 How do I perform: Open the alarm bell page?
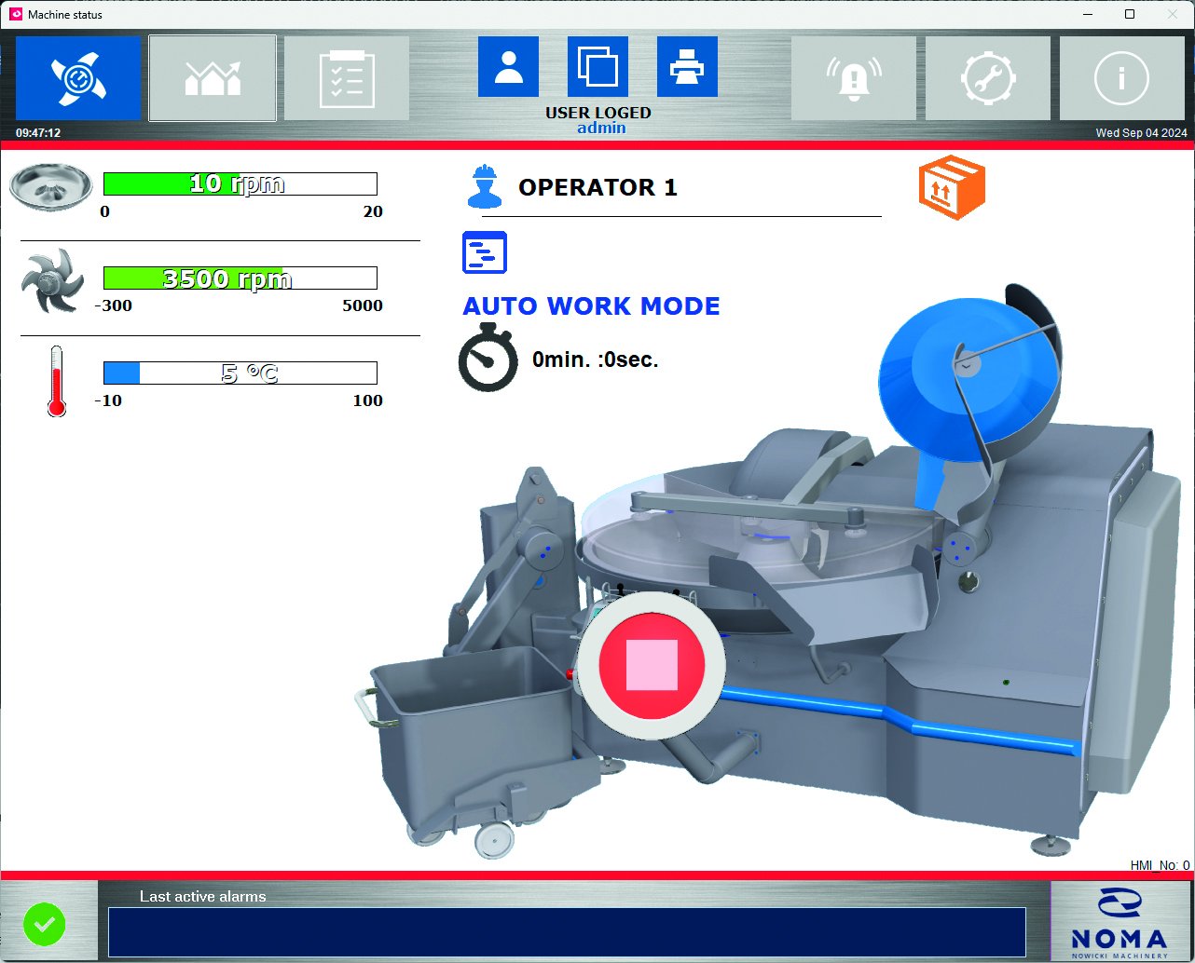(853, 79)
